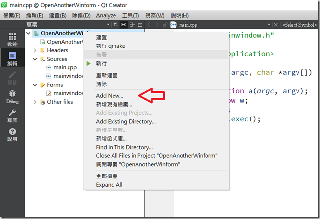Choose 關閉專案 "OpenAnotherWinform"
320x219 pixels.
coord(156,164)
